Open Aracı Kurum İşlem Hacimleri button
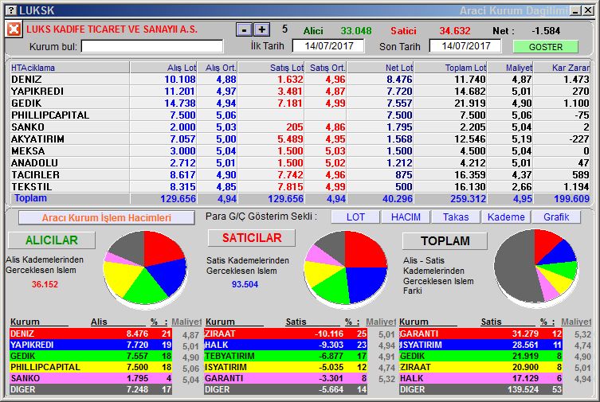Viewport: 600px width, 402px height. coord(107,218)
